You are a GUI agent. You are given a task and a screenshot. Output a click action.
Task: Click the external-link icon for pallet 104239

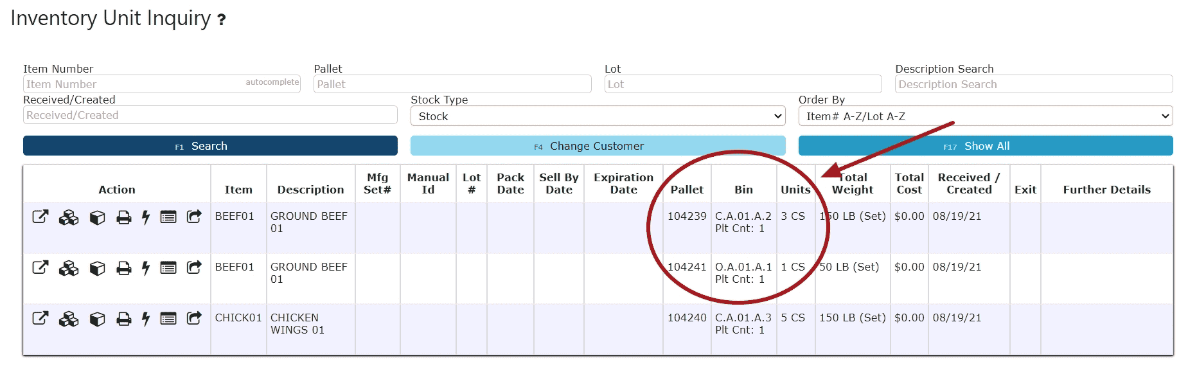coord(40,217)
